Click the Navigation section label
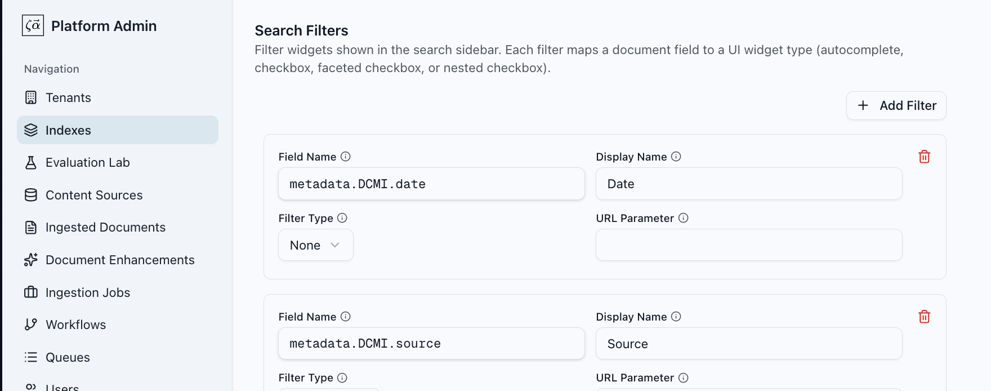Image resolution: width=991 pixels, height=391 pixels. (x=52, y=69)
